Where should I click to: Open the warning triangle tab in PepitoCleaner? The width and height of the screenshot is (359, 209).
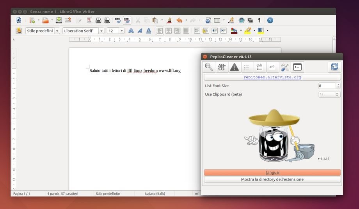pyautogui.click(x=234, y=67)
